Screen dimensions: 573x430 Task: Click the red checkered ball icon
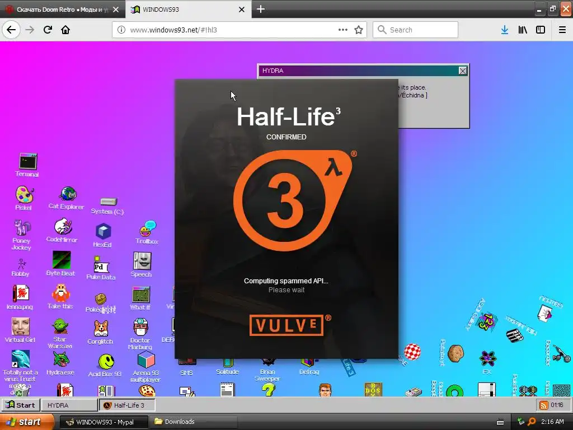[412, 352]
